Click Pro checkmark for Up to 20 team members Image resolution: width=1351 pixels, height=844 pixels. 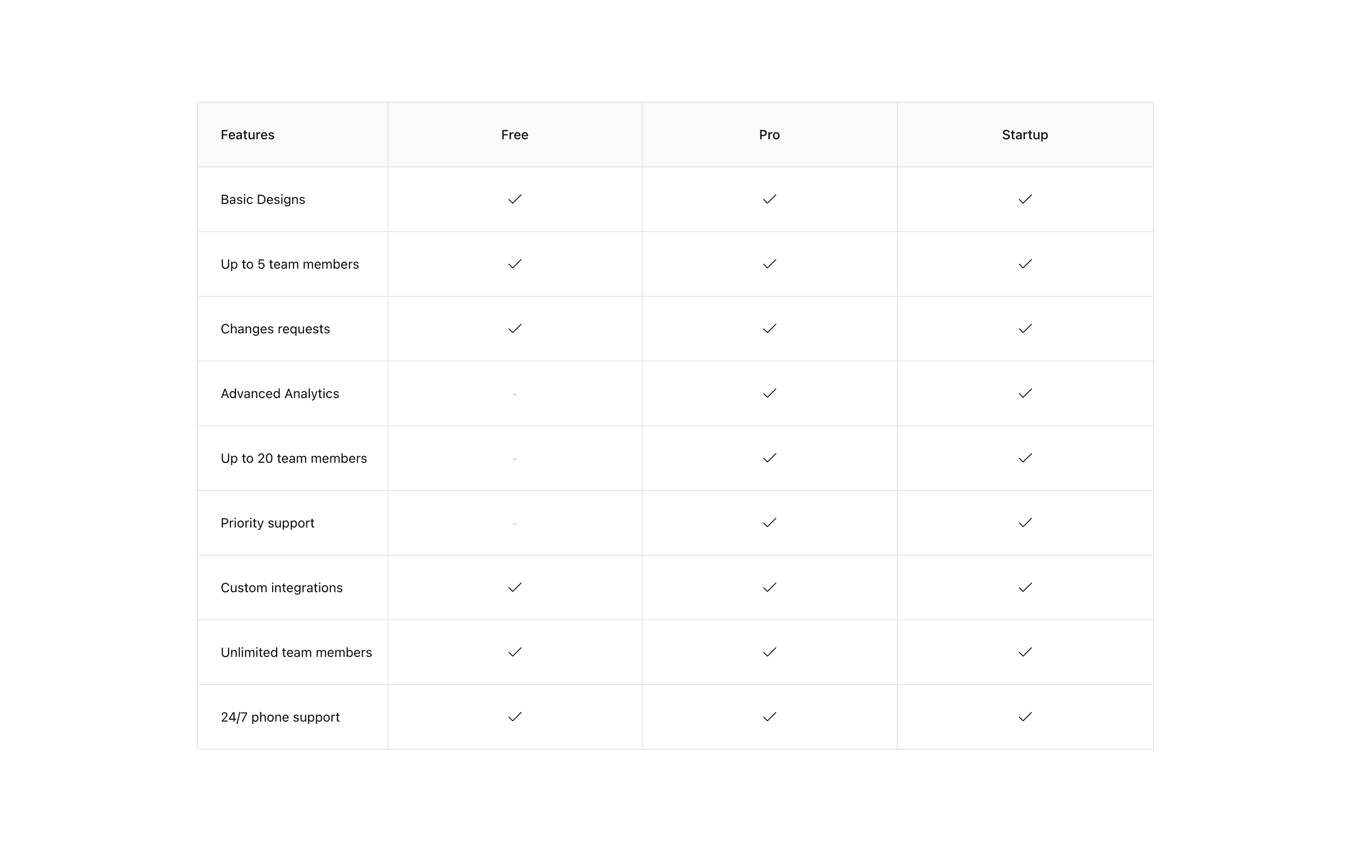(x=769, y=458)
